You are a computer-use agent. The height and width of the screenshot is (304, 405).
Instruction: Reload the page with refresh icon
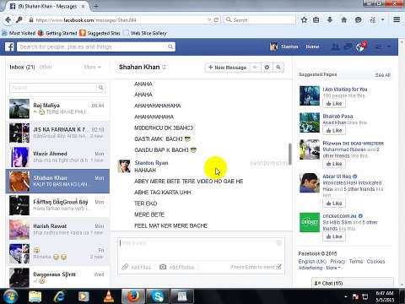point(216,20)
